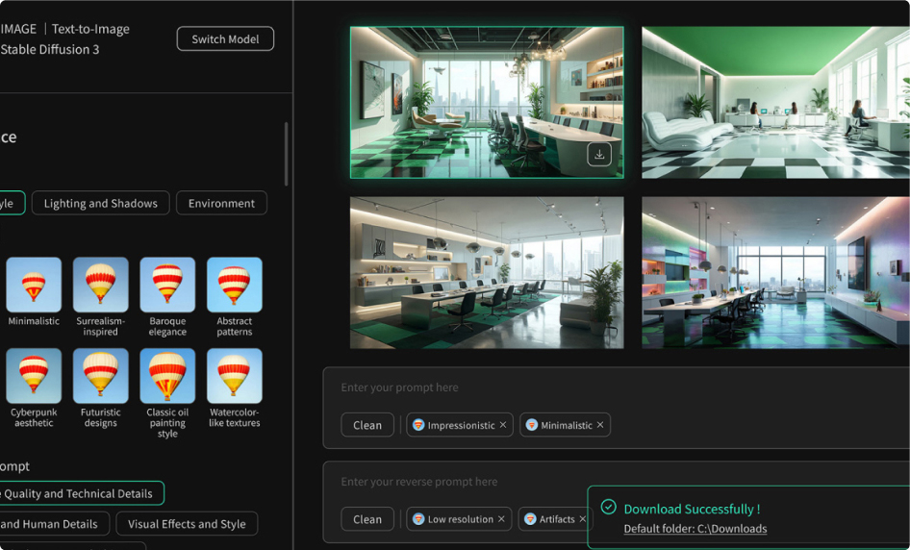Click Clean button in the prompt box
910x550 pixels.
pyautogui.click(x=367, y=425)
